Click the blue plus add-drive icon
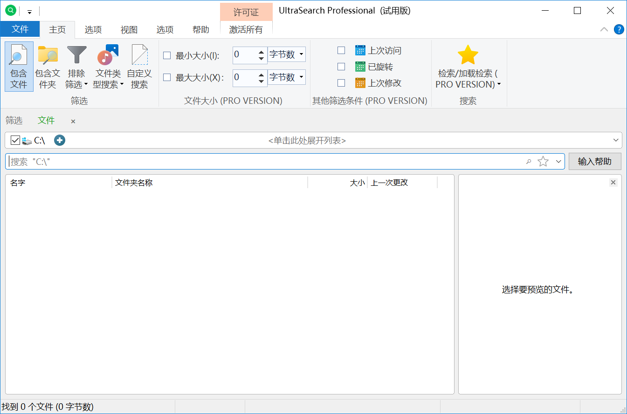This screenshot has height=414, width=627. [60, 140]
